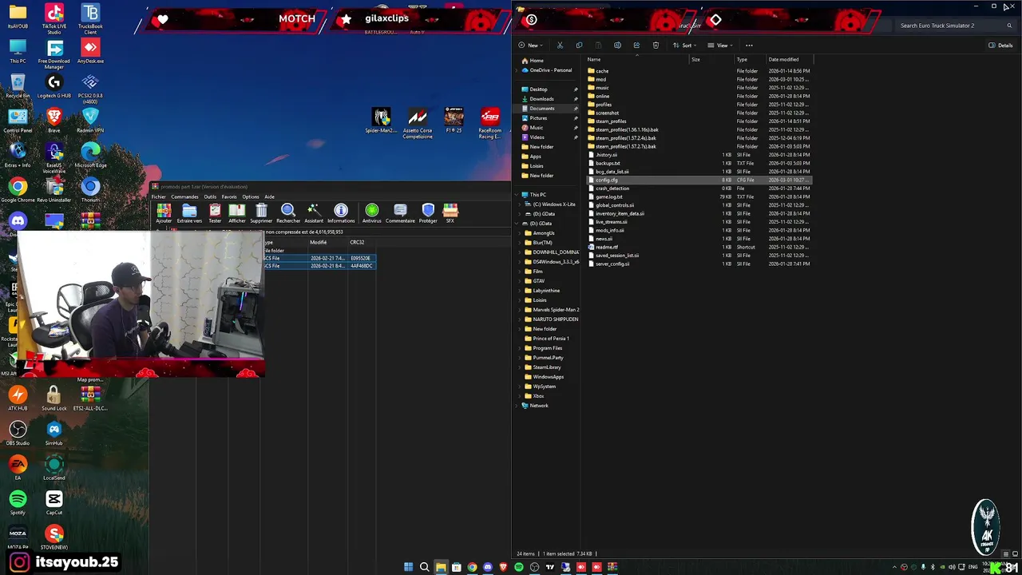This screenshot has width=1022, height=575.
Task: Click the Extraire vers icon in WinRAR
Action: [189, 211]
